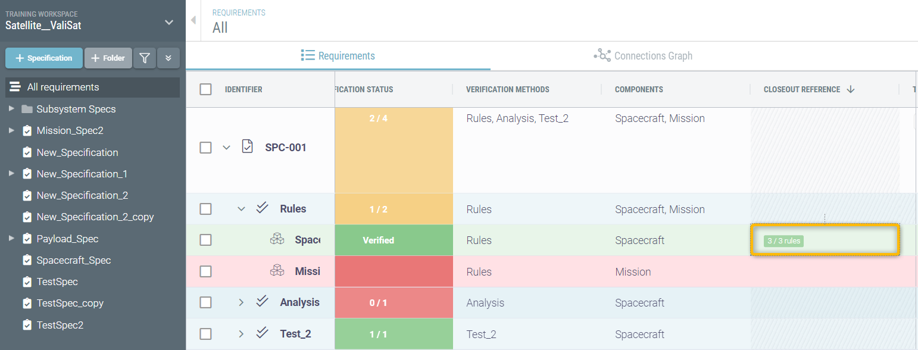Image resolution: width=918 pixels, height=350 pixels.
Task: Click the Components column header
Action: 639,90
